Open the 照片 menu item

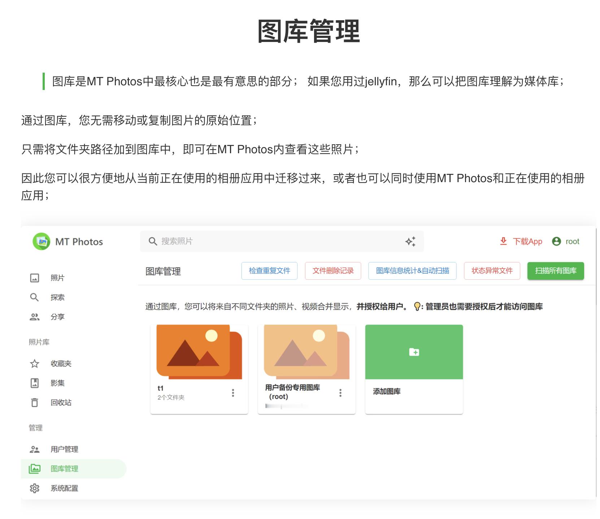tap(74, 278)
